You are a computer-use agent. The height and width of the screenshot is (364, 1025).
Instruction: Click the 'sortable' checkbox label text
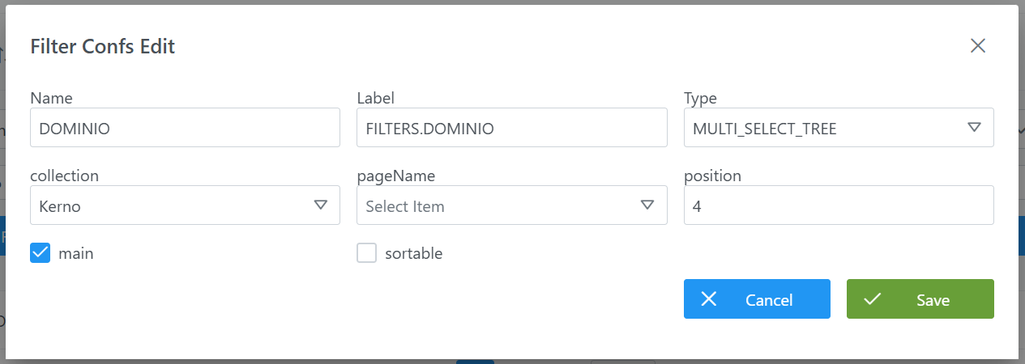(x=413, y=253)
